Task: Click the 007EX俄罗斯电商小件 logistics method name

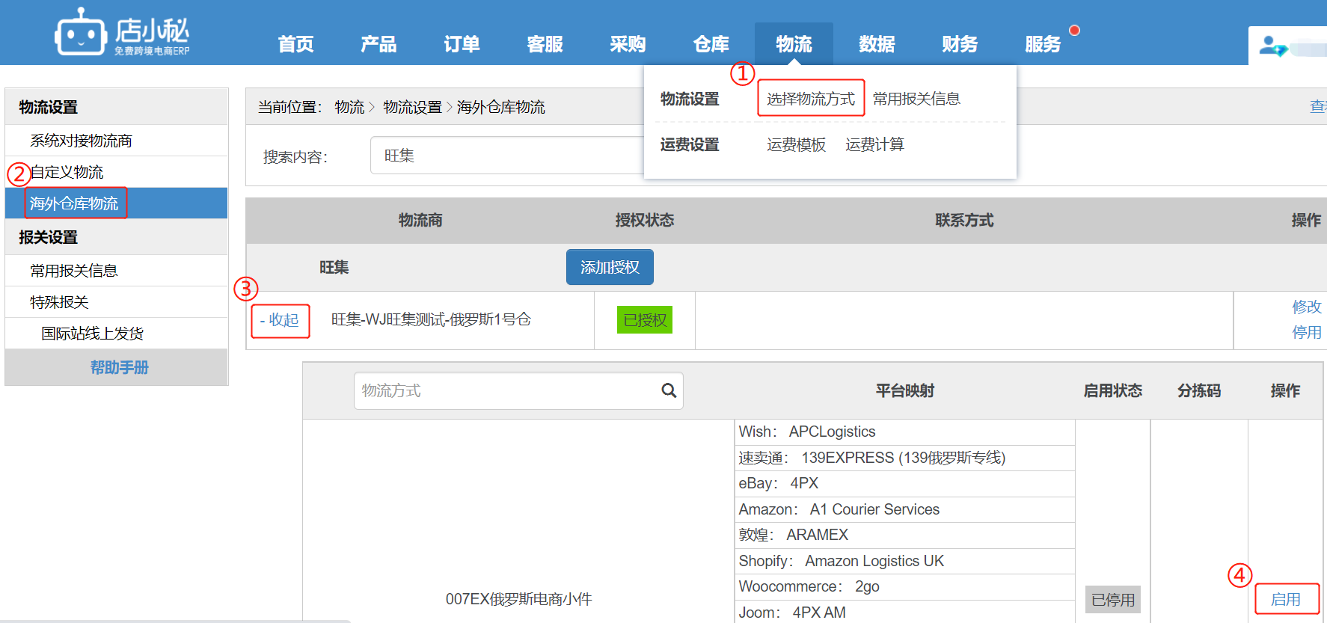Action: pos(518,599)
